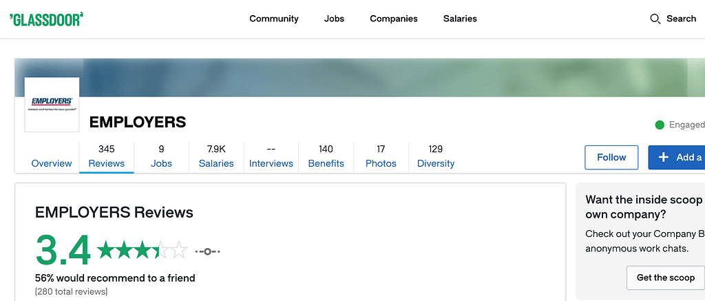The height and width of the screenshot is (301, 705).
Task: Open the Benefits tab
Action: pyautogui.click(x=326, y=158)
